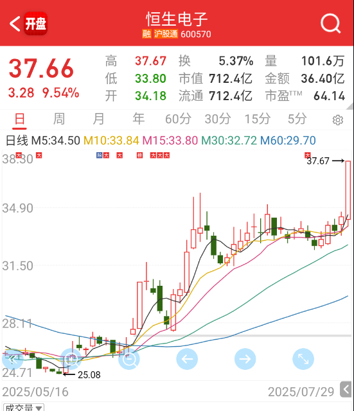The width and height of the screenshot is (354, 411).
Task: Tap the M10:33.84 moving average label
Action: tap(111, 141)
